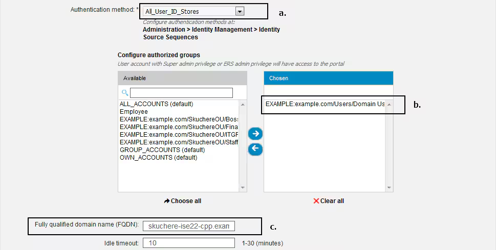Select the SkuchereOU/Finance group entry

point(179,127)
